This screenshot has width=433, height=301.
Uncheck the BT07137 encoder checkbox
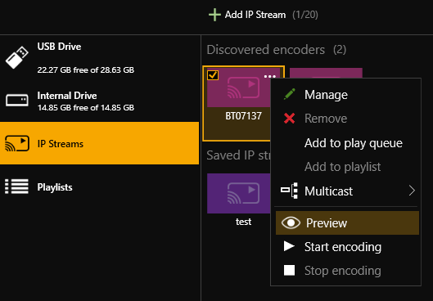click(x=213, y=75)
